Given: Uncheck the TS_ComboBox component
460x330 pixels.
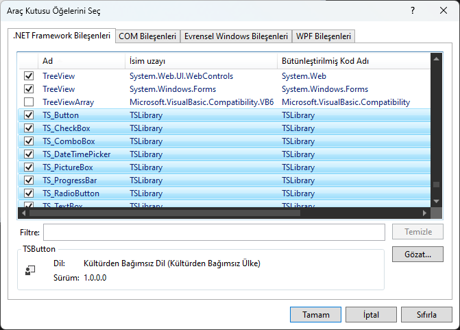Looking at the screenshot, I should click(29, 141).
